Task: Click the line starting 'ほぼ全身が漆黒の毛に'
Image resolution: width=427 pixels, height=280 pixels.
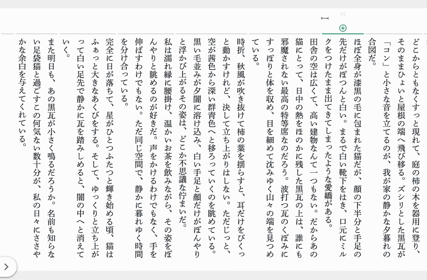Action: [357, 148]
